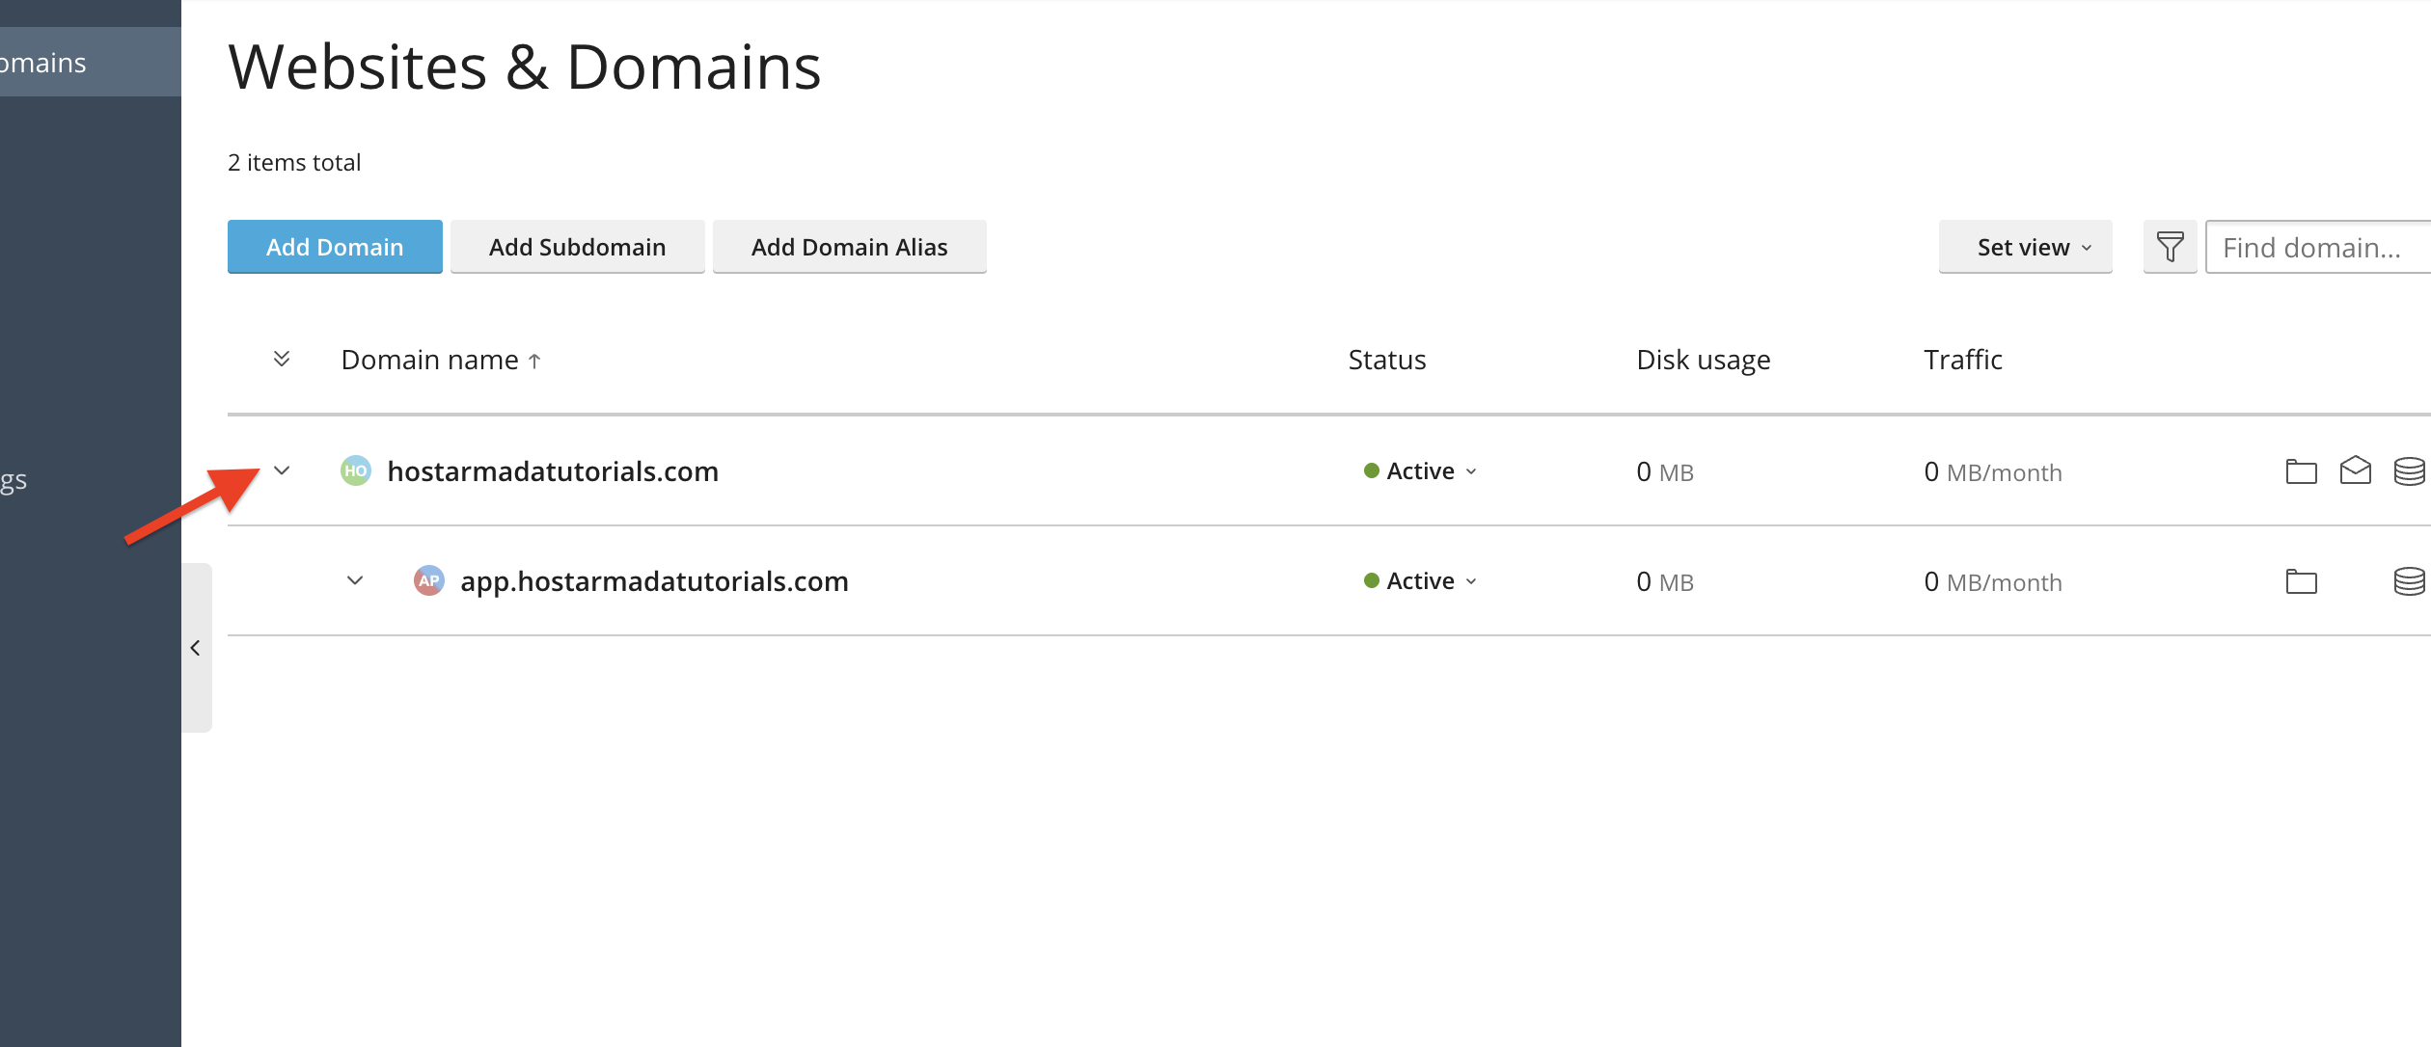Expand the hostarmadatutorials.com row chevron
The height and width of the screenshot is (1047, 2431).
tap(282, 470)
